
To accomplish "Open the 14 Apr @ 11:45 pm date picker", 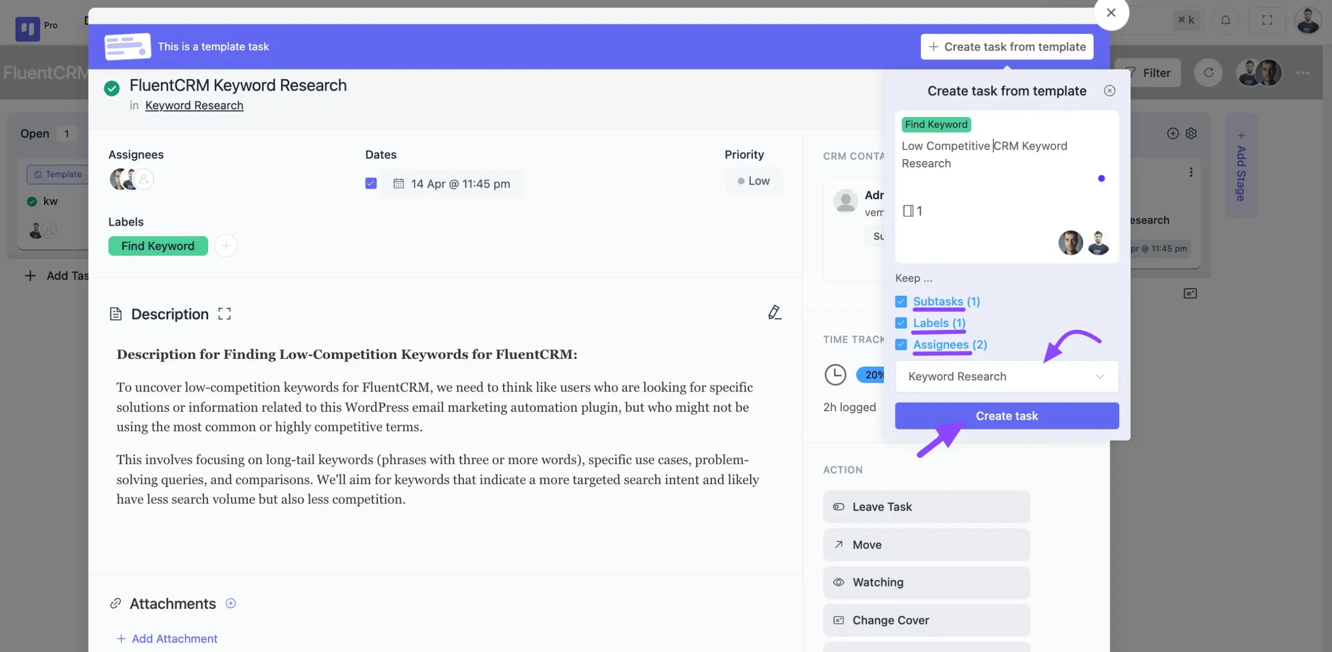I will (452, 184).
